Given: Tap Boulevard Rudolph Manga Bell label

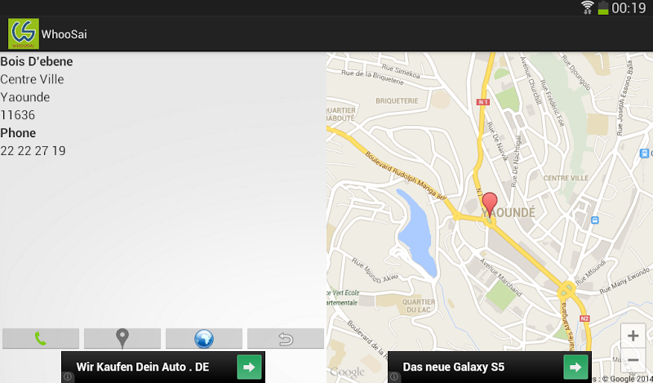Looking at the screenshot, I should coord(406,175).
